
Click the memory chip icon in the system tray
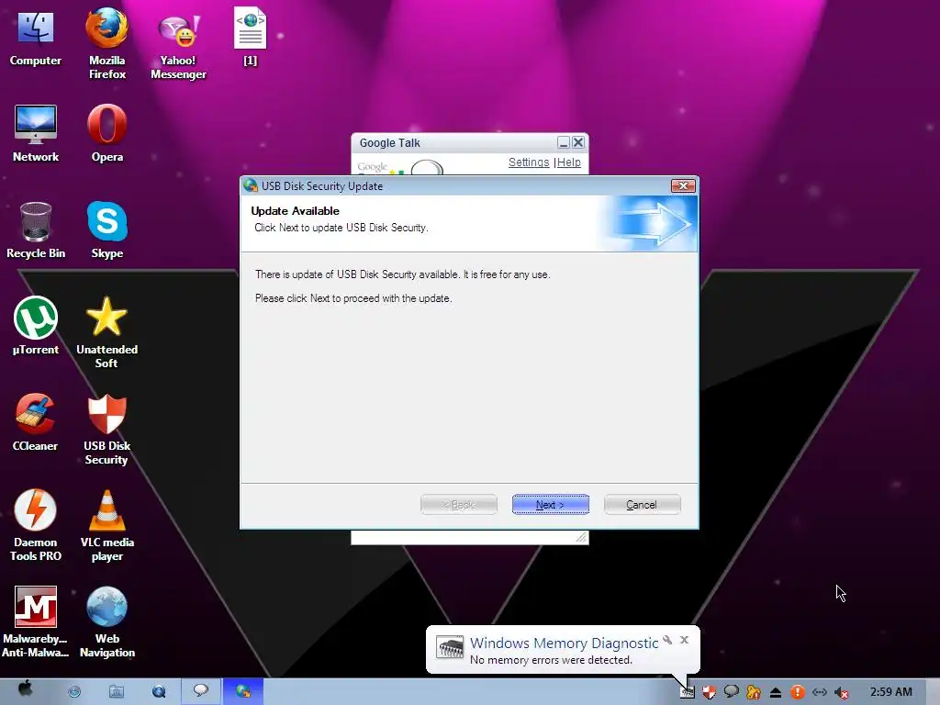coord(687,692)
